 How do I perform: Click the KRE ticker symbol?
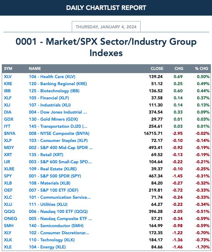click(x=8, y=84)
